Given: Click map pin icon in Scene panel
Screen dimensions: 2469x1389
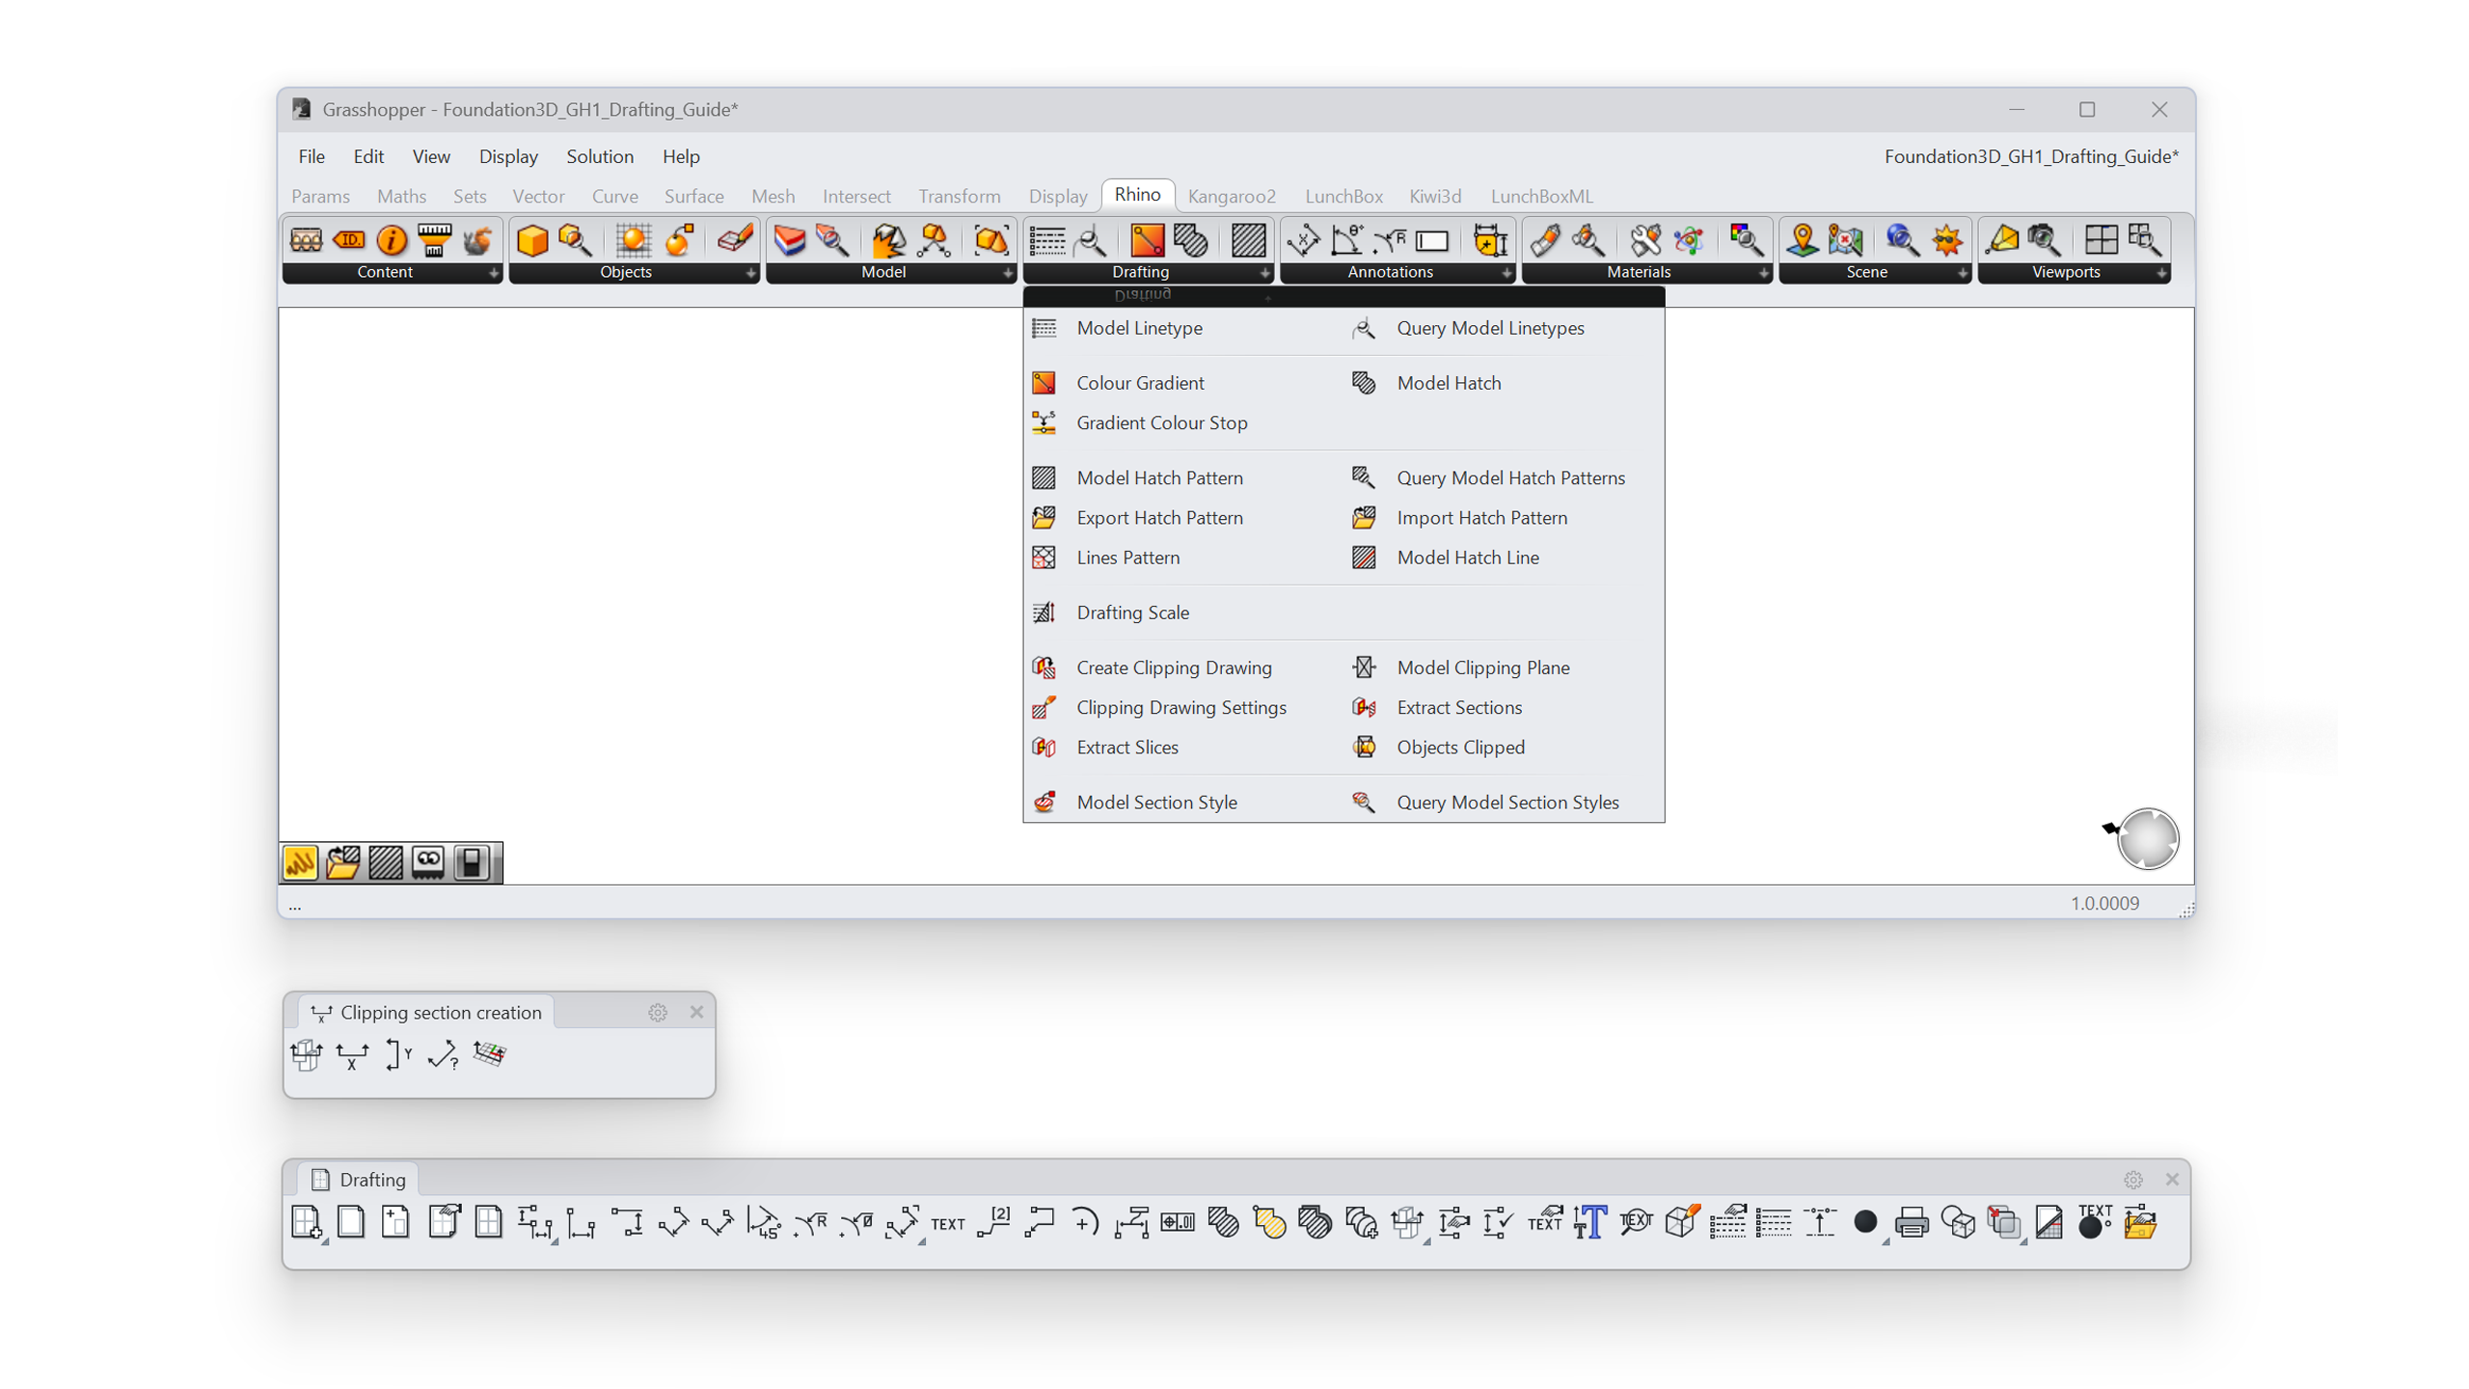Looking at the screenshot, I should tap(1801, 240).
